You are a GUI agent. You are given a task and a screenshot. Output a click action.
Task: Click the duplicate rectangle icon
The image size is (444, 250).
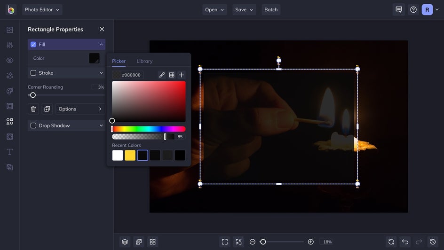click(47, 109)
